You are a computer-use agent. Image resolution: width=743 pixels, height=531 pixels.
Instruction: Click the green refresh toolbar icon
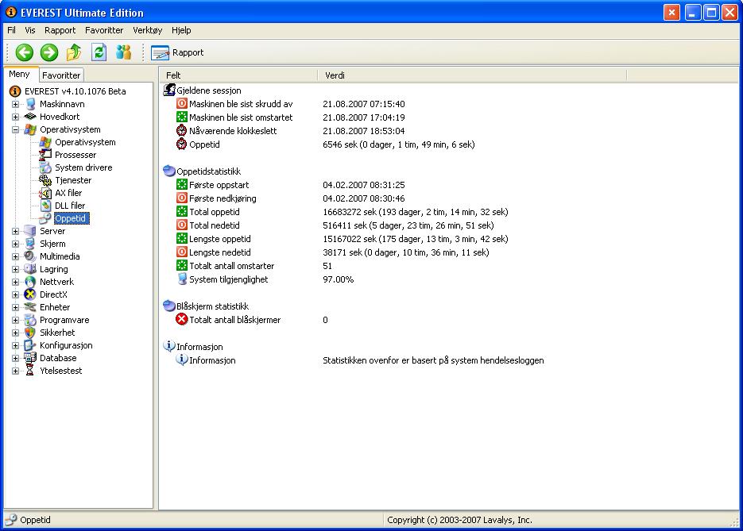(99, 52)
